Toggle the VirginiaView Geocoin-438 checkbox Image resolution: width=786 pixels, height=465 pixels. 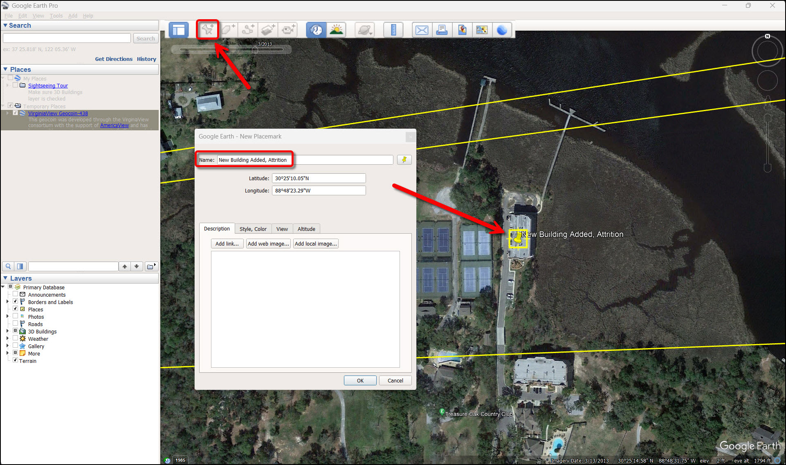click(x=15, y=113)
